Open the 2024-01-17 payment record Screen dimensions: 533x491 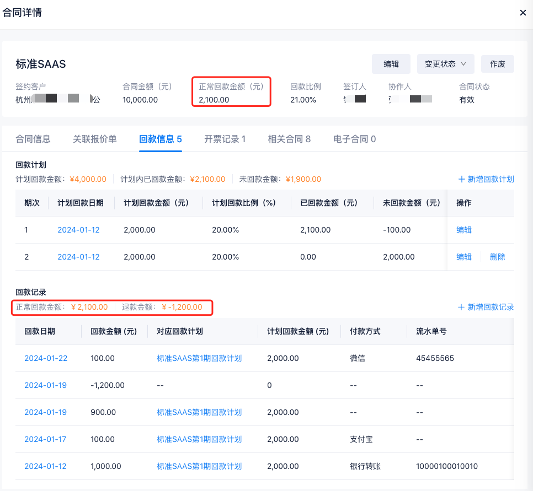coord(45,439)
